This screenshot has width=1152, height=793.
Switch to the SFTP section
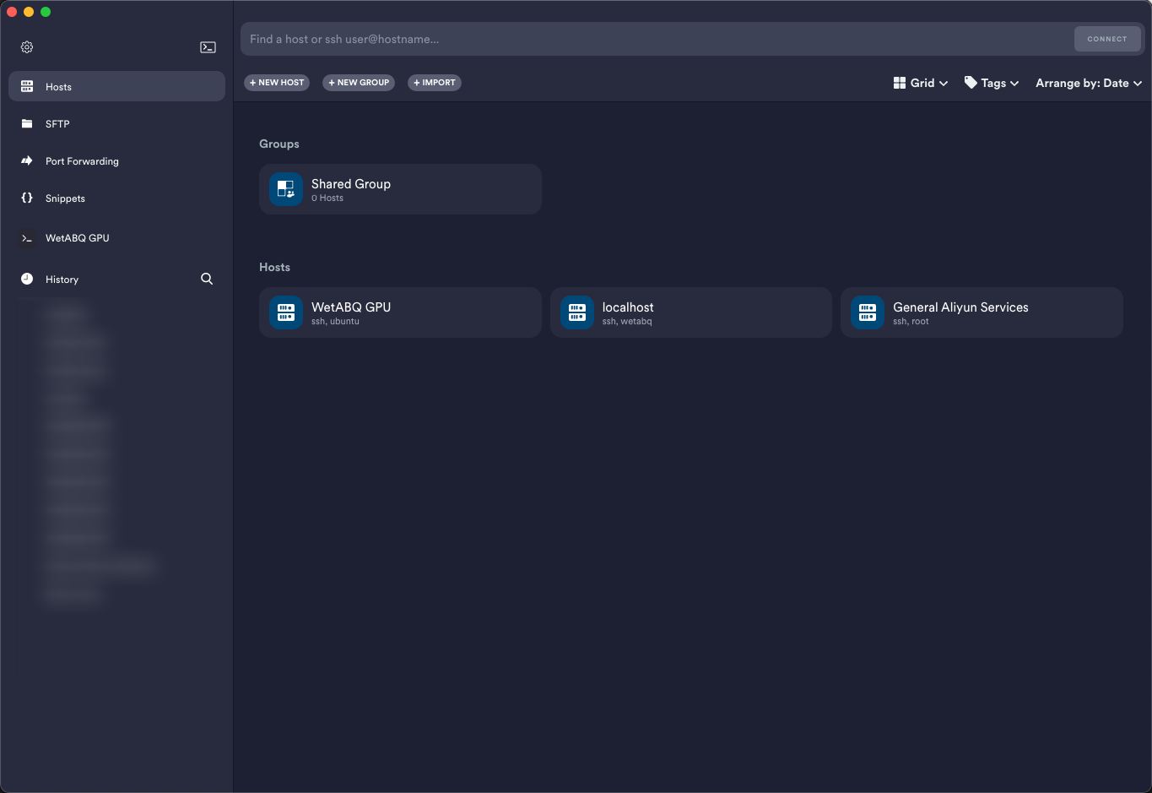click(x=57, y=124)
